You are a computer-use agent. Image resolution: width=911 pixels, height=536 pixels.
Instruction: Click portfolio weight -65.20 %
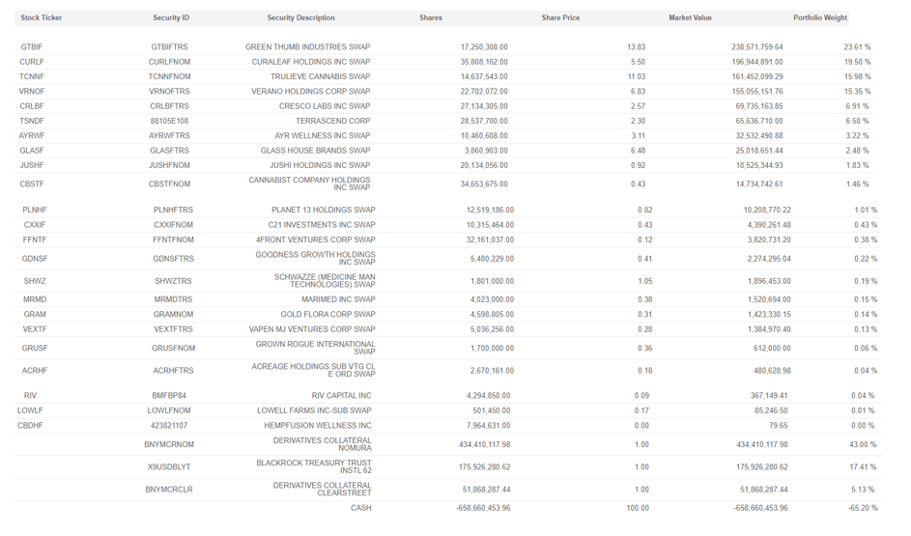tap(863, 508)
